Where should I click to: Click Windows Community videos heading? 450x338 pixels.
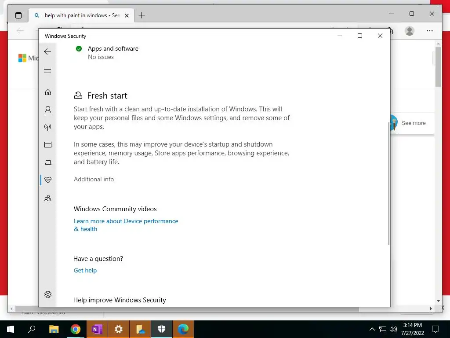tap(115, 209)
